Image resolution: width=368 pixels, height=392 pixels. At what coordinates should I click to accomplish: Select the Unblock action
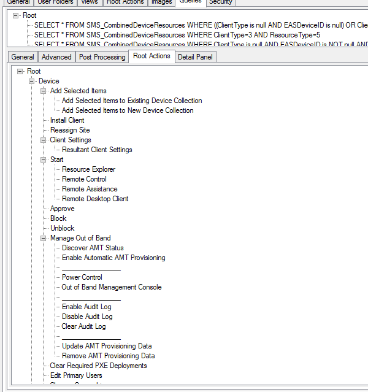coord(62,228)
